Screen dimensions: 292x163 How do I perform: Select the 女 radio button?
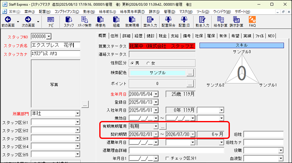[x=148, y=63]
